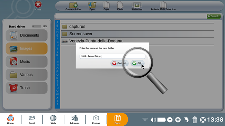Click in the search bar field
The width and height of the screenshot is (225, 126).
tap(131, 16)
